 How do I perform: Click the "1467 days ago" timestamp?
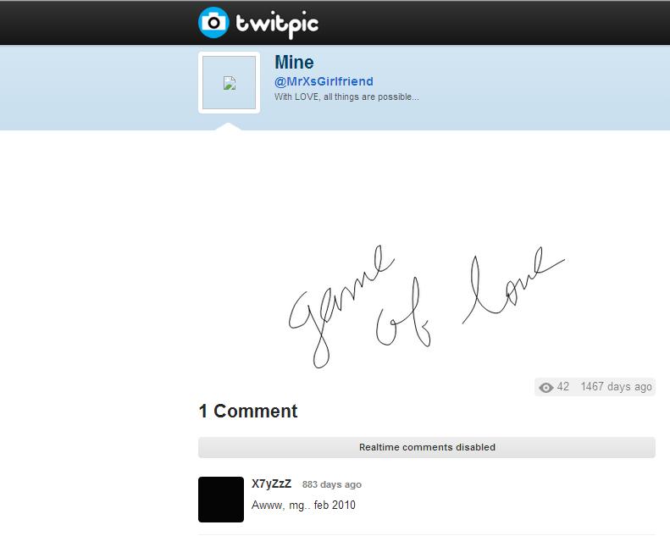pos(616,386)
